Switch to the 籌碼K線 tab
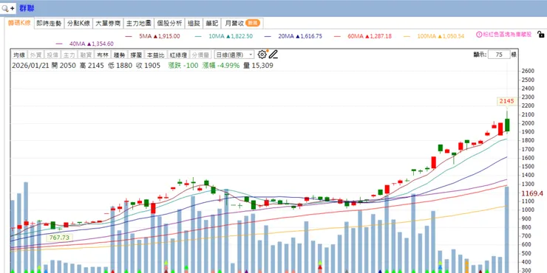Image resolution: width=547 pixels, height=273 pixels. point(19,24)
